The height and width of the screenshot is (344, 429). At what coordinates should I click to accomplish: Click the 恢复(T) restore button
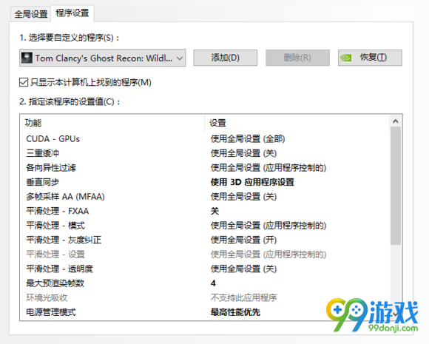(x=370, y=58)
